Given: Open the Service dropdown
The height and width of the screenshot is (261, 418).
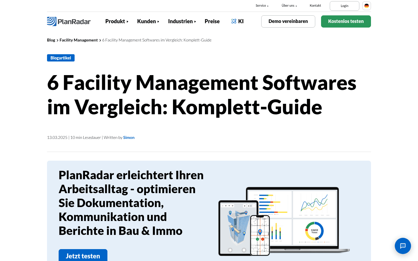Looking at the screenshot, I should click(x=262, y=6).
